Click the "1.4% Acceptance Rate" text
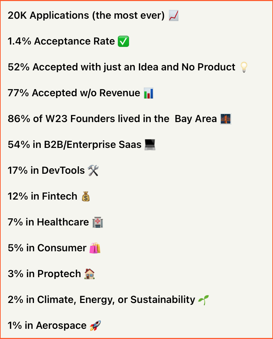Viewport: 273px width, 339px height. click(x=61, y=41)
